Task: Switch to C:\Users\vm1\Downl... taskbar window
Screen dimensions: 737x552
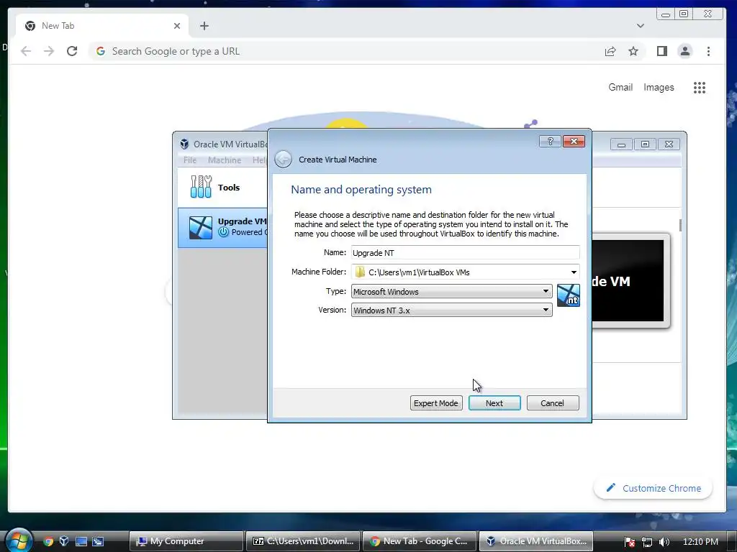Action: point(303,541)
